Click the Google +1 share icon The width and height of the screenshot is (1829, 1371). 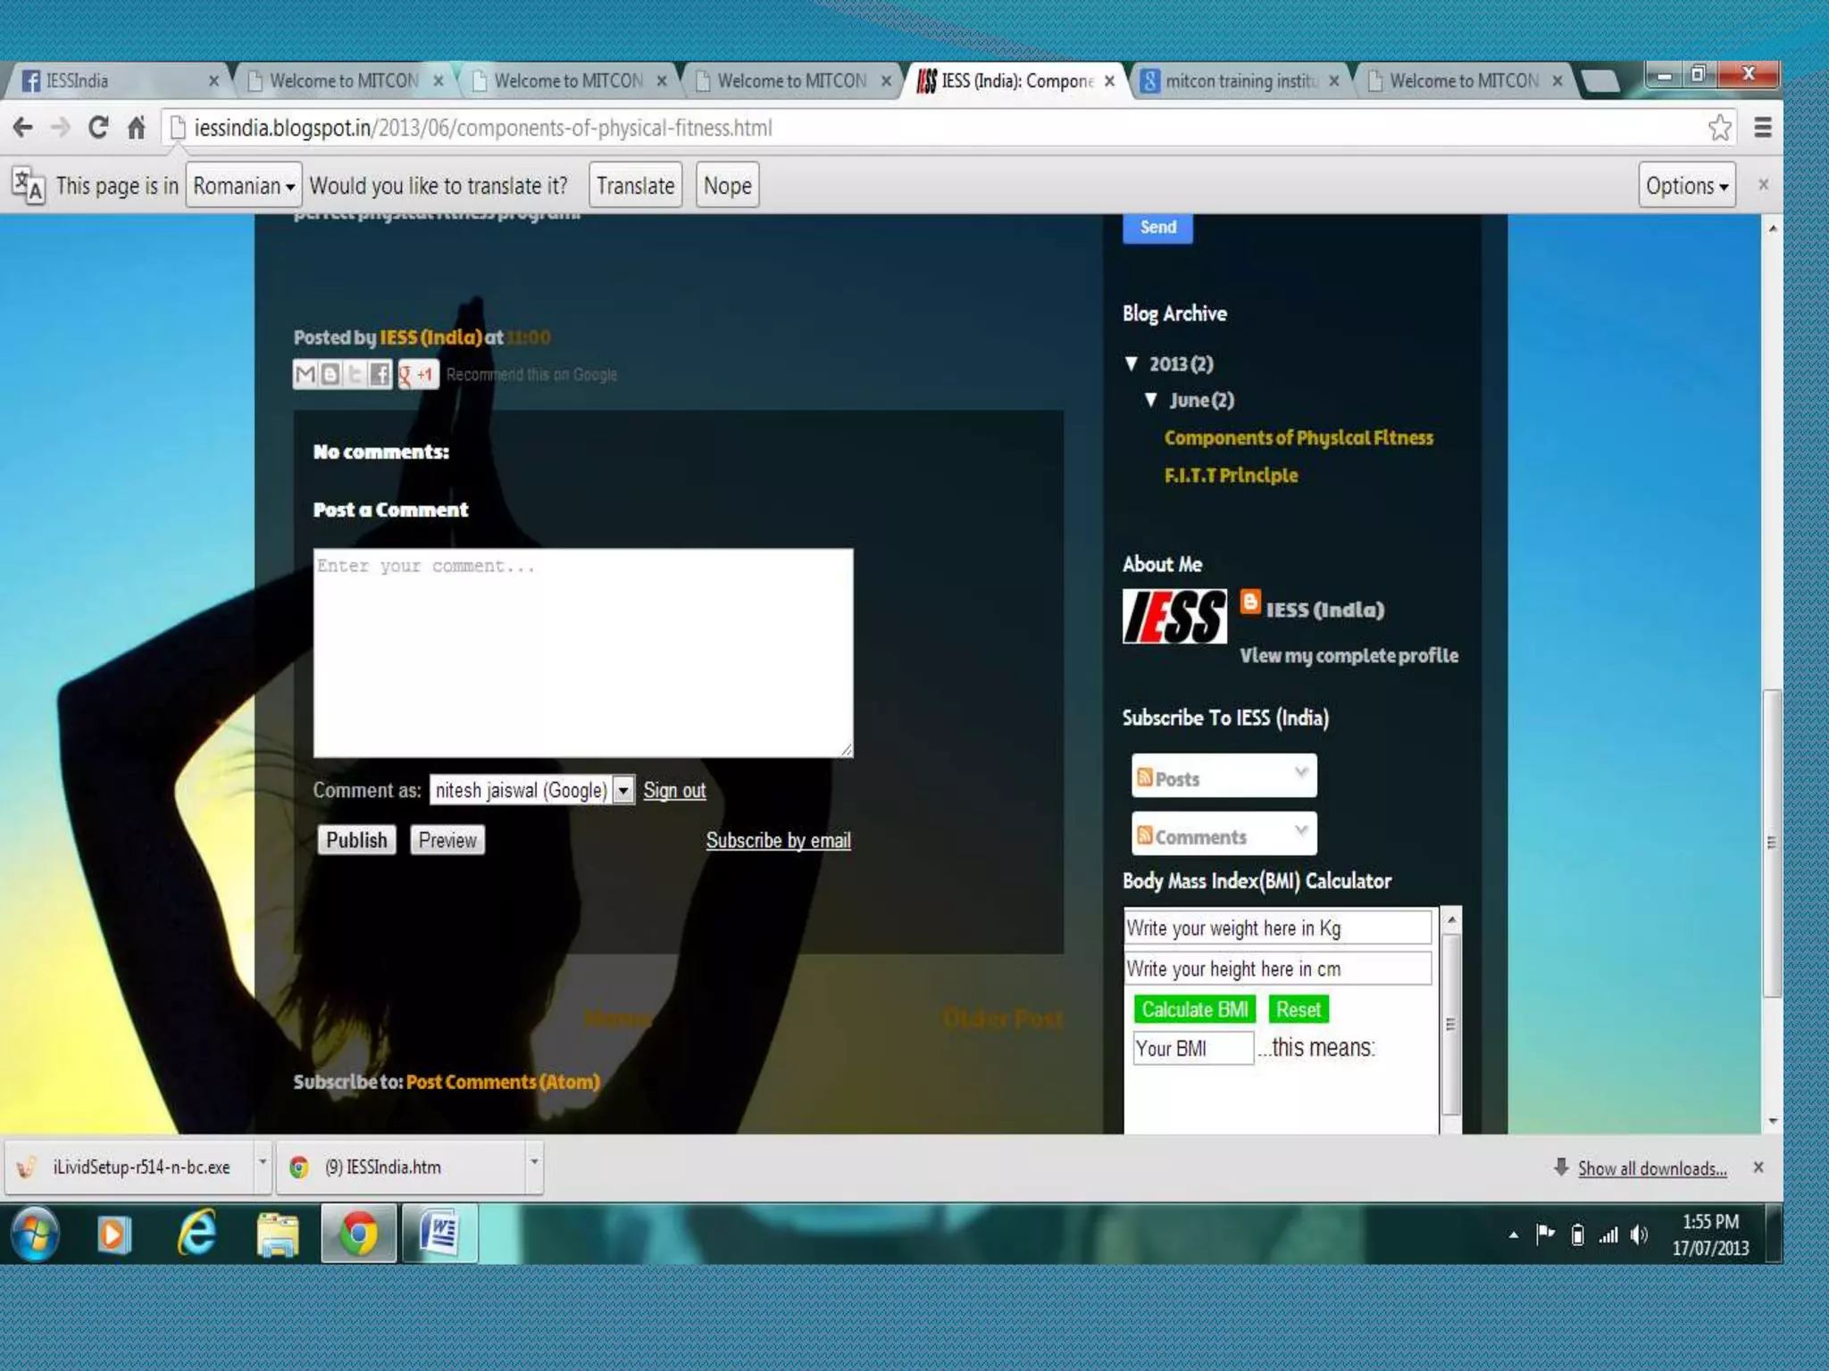[418, 374]
